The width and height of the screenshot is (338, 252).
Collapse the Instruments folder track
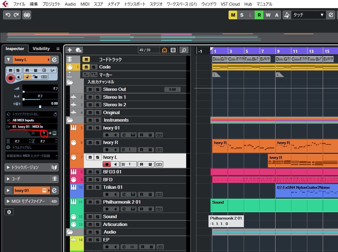tap(70, 120)
